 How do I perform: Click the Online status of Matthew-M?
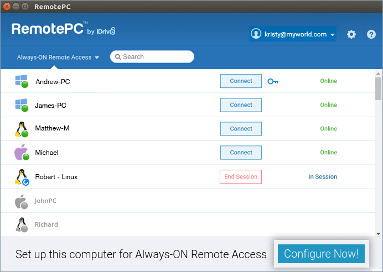click(329, 129)
